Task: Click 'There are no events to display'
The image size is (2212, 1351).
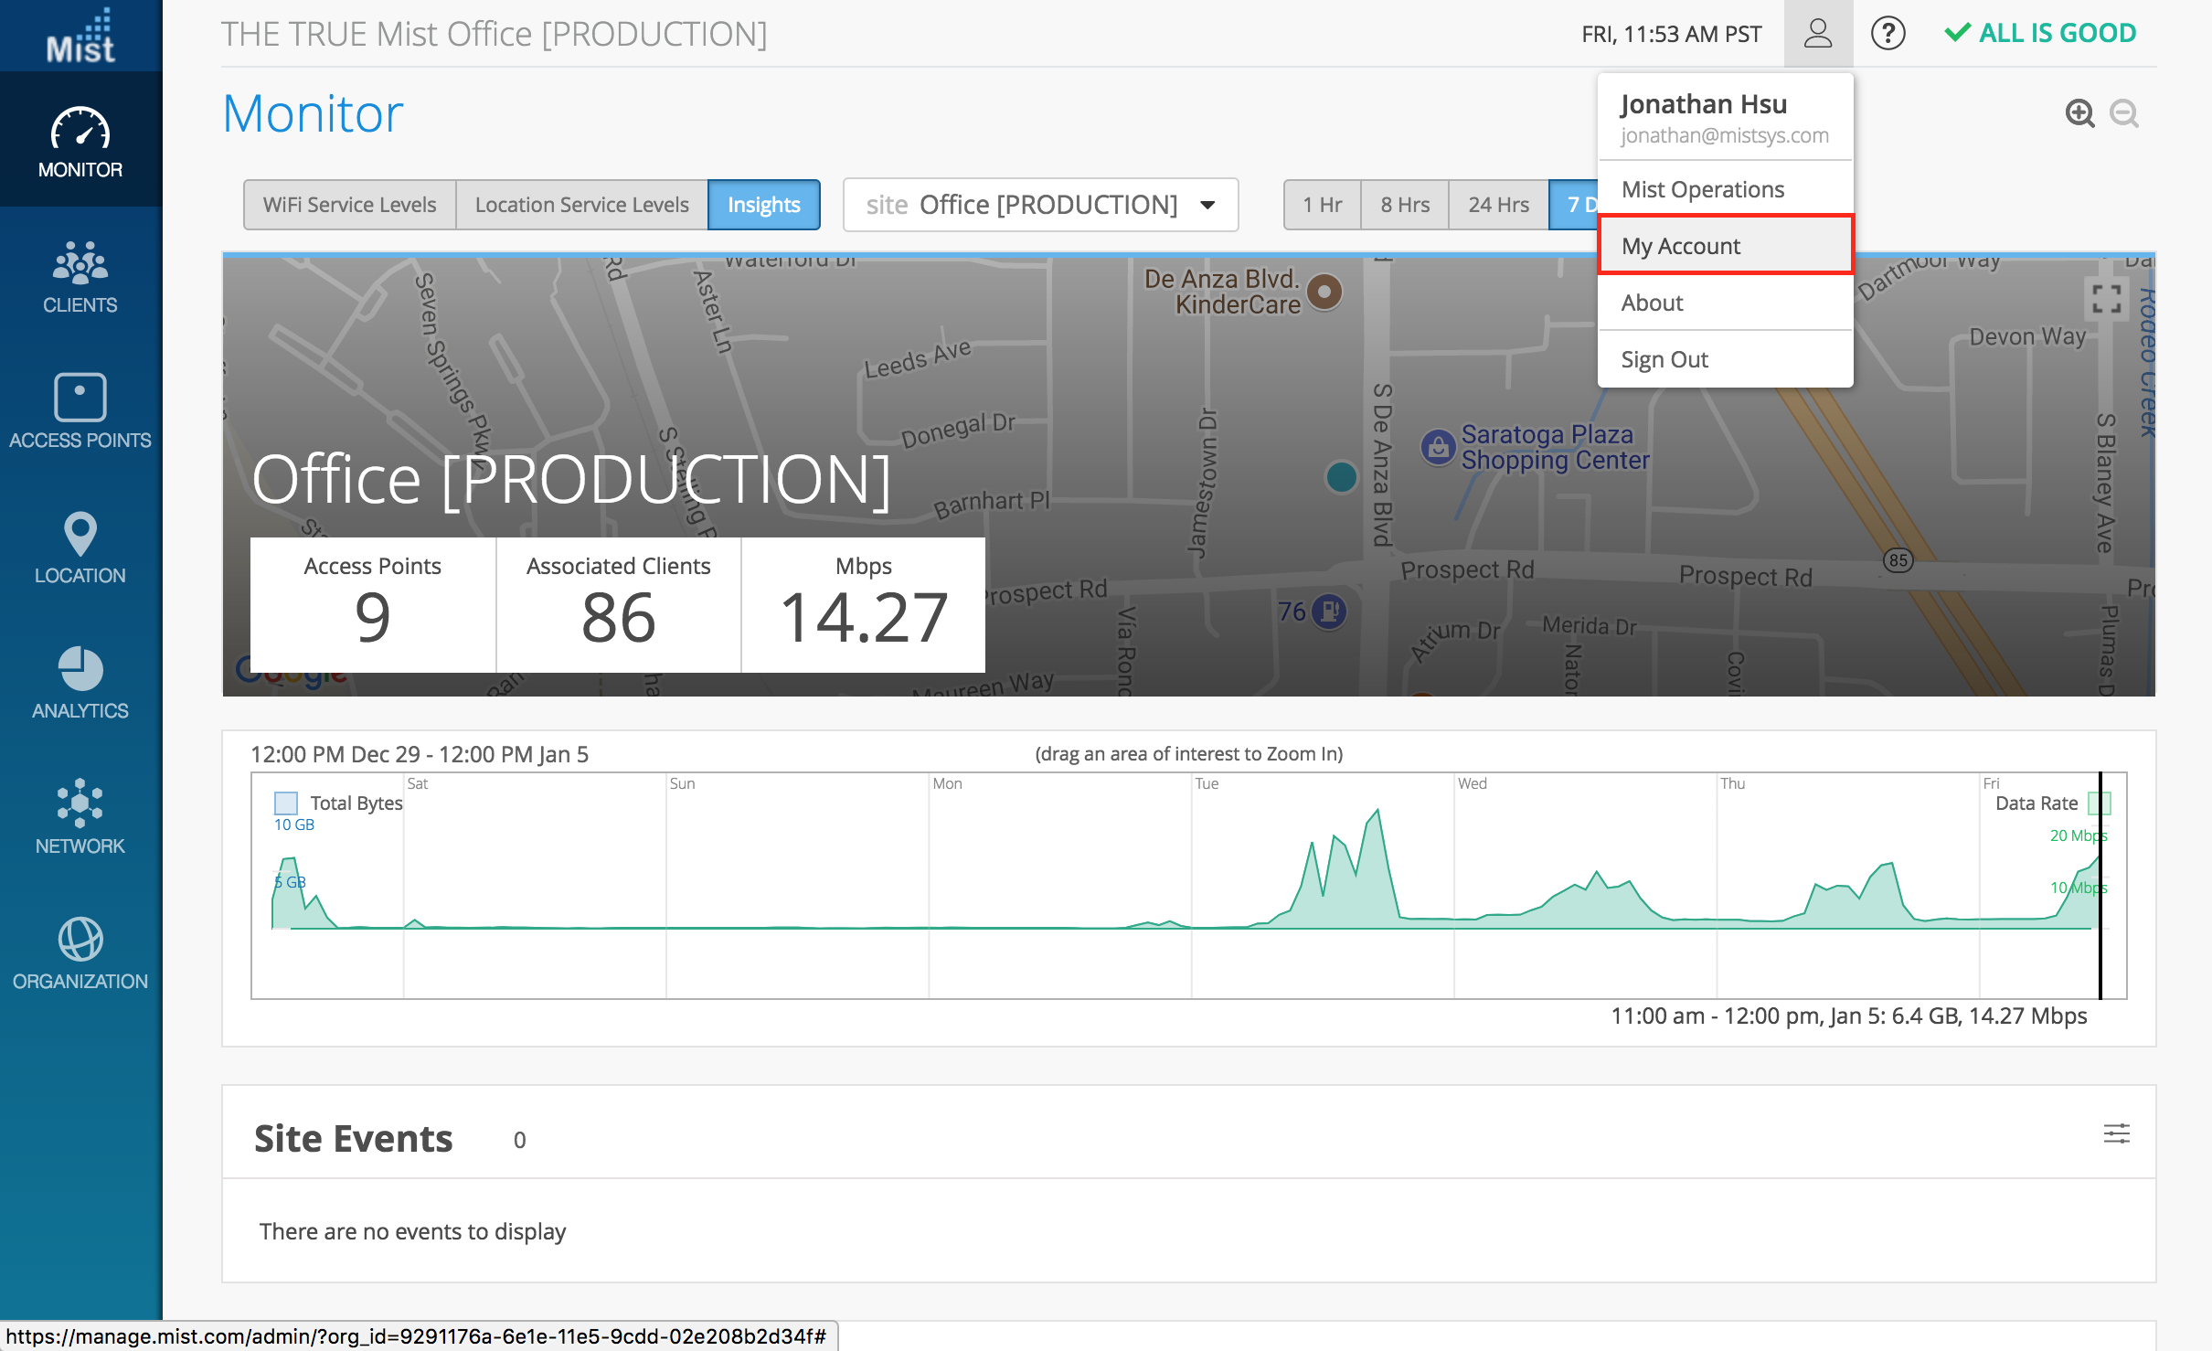Action: (x=412, y=1231)
